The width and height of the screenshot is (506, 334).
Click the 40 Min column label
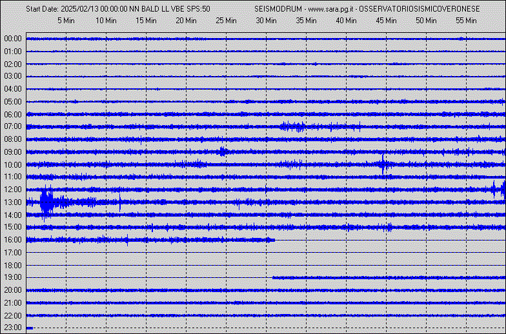point(346,21)
